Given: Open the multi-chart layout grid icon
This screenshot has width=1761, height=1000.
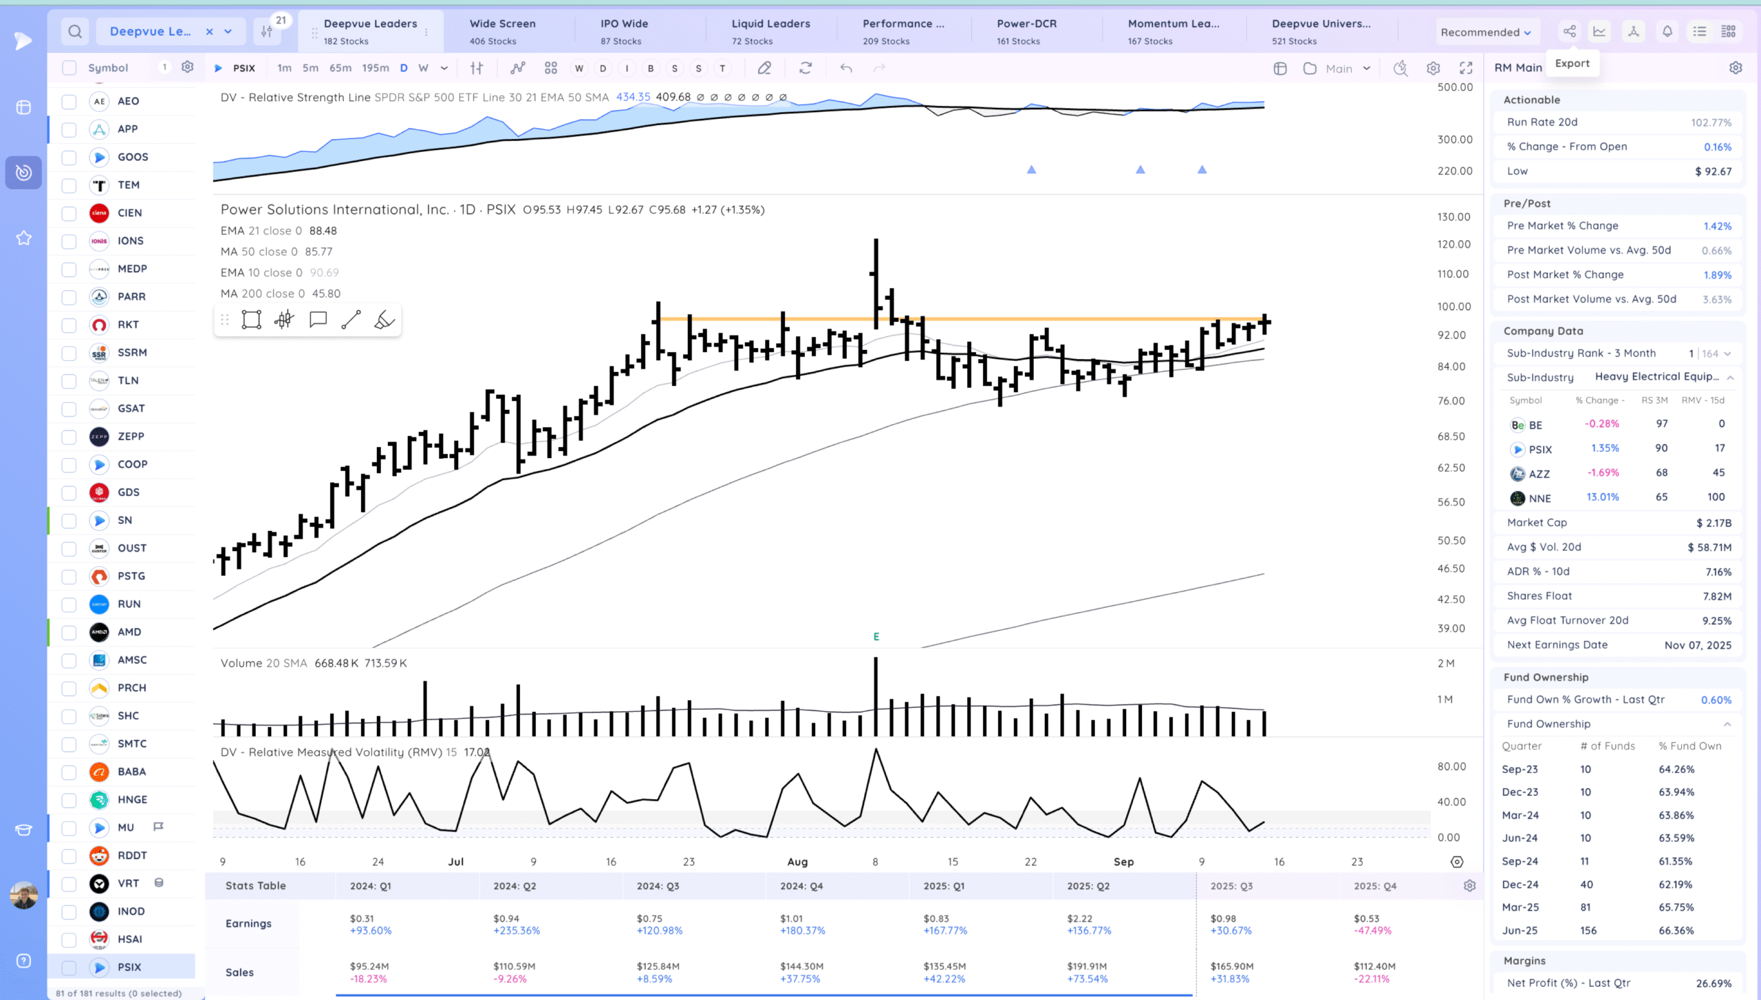Looking at the screenshot, I should click(x=550, y=68).
